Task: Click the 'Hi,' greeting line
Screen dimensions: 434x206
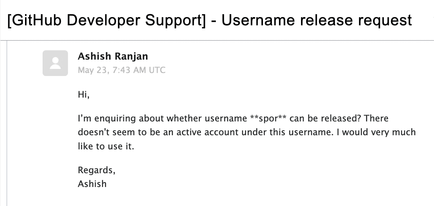Action: 84,95
